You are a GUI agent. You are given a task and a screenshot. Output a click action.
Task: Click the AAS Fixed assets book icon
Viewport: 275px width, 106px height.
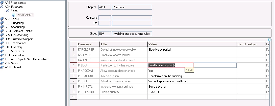[x=2, y=3]
